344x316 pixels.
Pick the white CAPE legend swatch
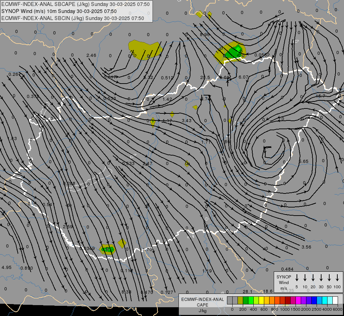point(335,301)
